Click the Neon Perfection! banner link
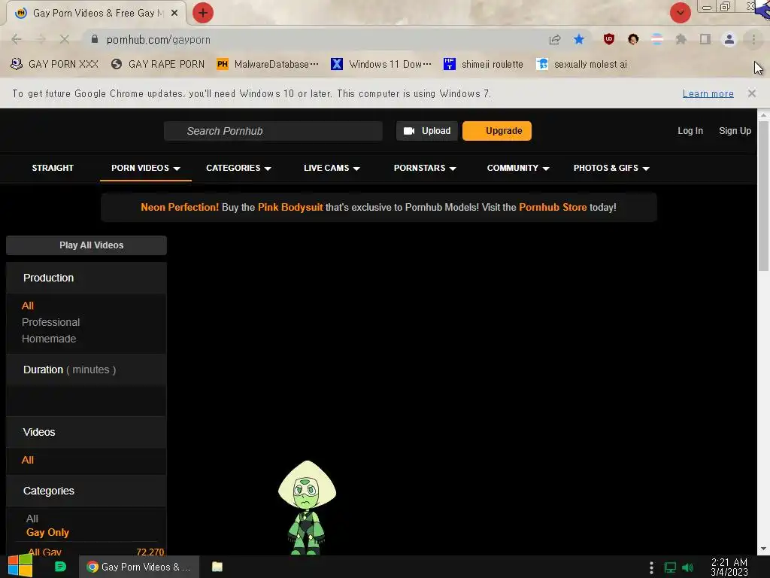The image size is (770, 578). 180,208
